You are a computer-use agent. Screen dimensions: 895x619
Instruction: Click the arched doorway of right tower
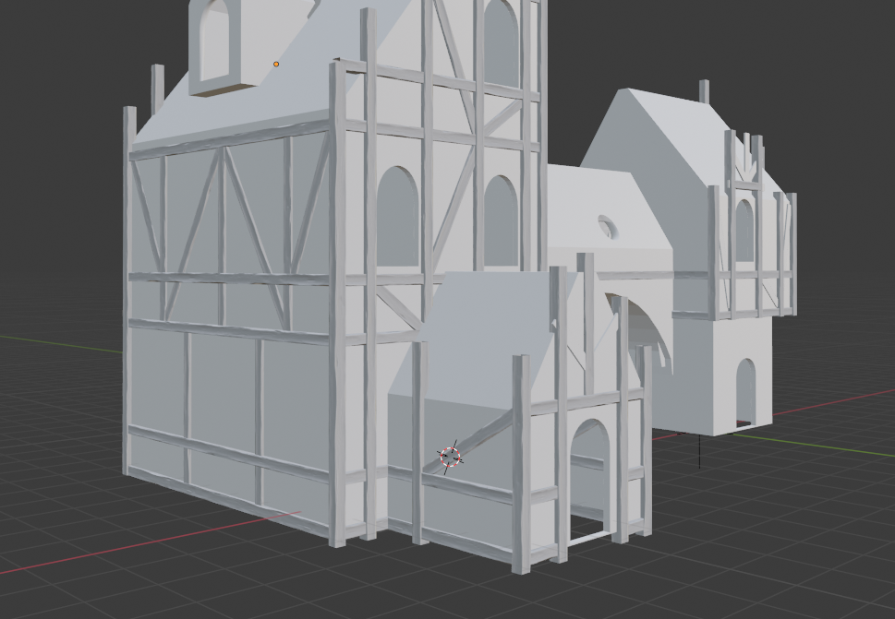pos(744,392)
